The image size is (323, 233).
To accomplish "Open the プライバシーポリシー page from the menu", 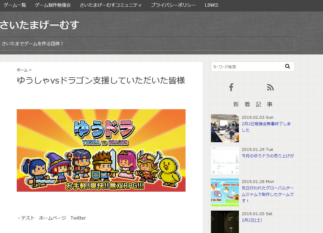I will (173, 5).
